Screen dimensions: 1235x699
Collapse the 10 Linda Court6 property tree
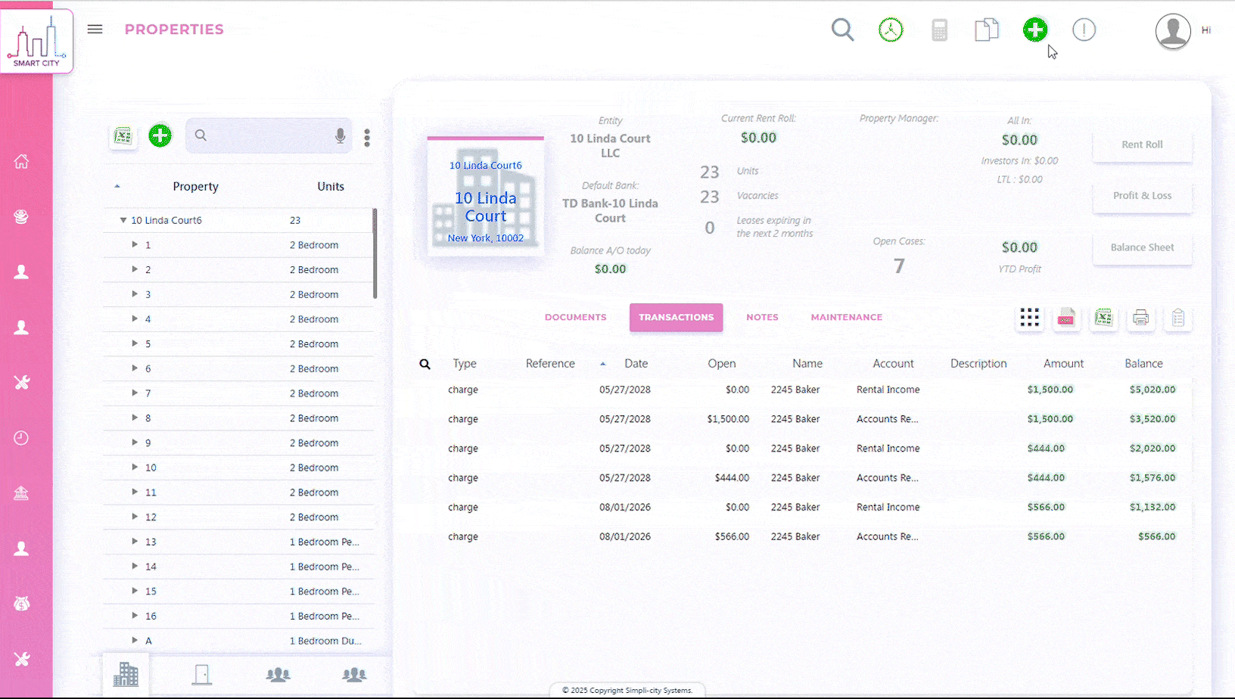click(123, 220)
